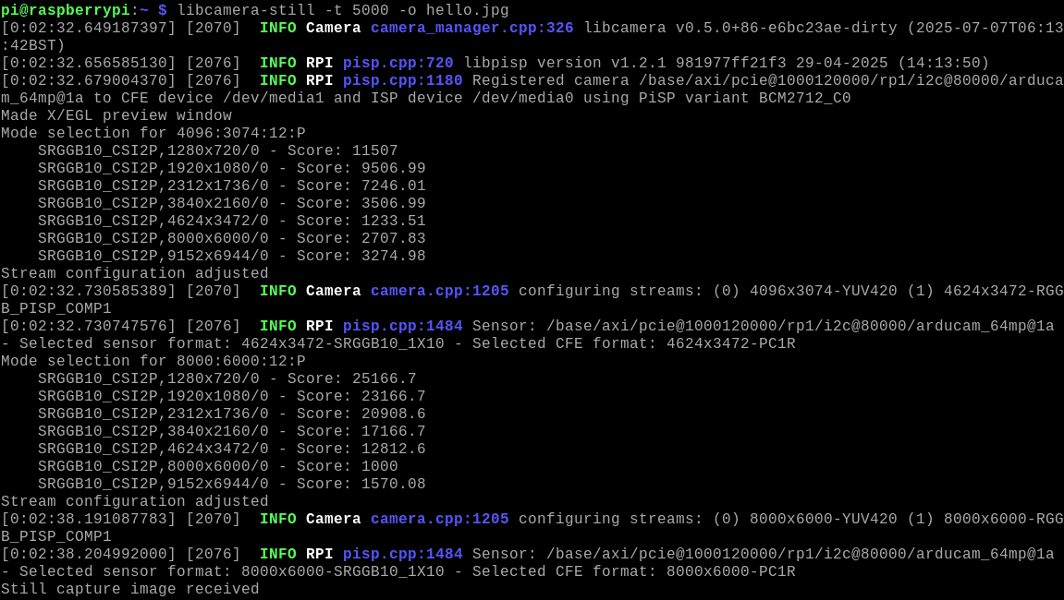The height and width of the screenshot is (600, 1064).
Task: Select the 1280x720 mode with score 11507
Action: click(217, 150)
